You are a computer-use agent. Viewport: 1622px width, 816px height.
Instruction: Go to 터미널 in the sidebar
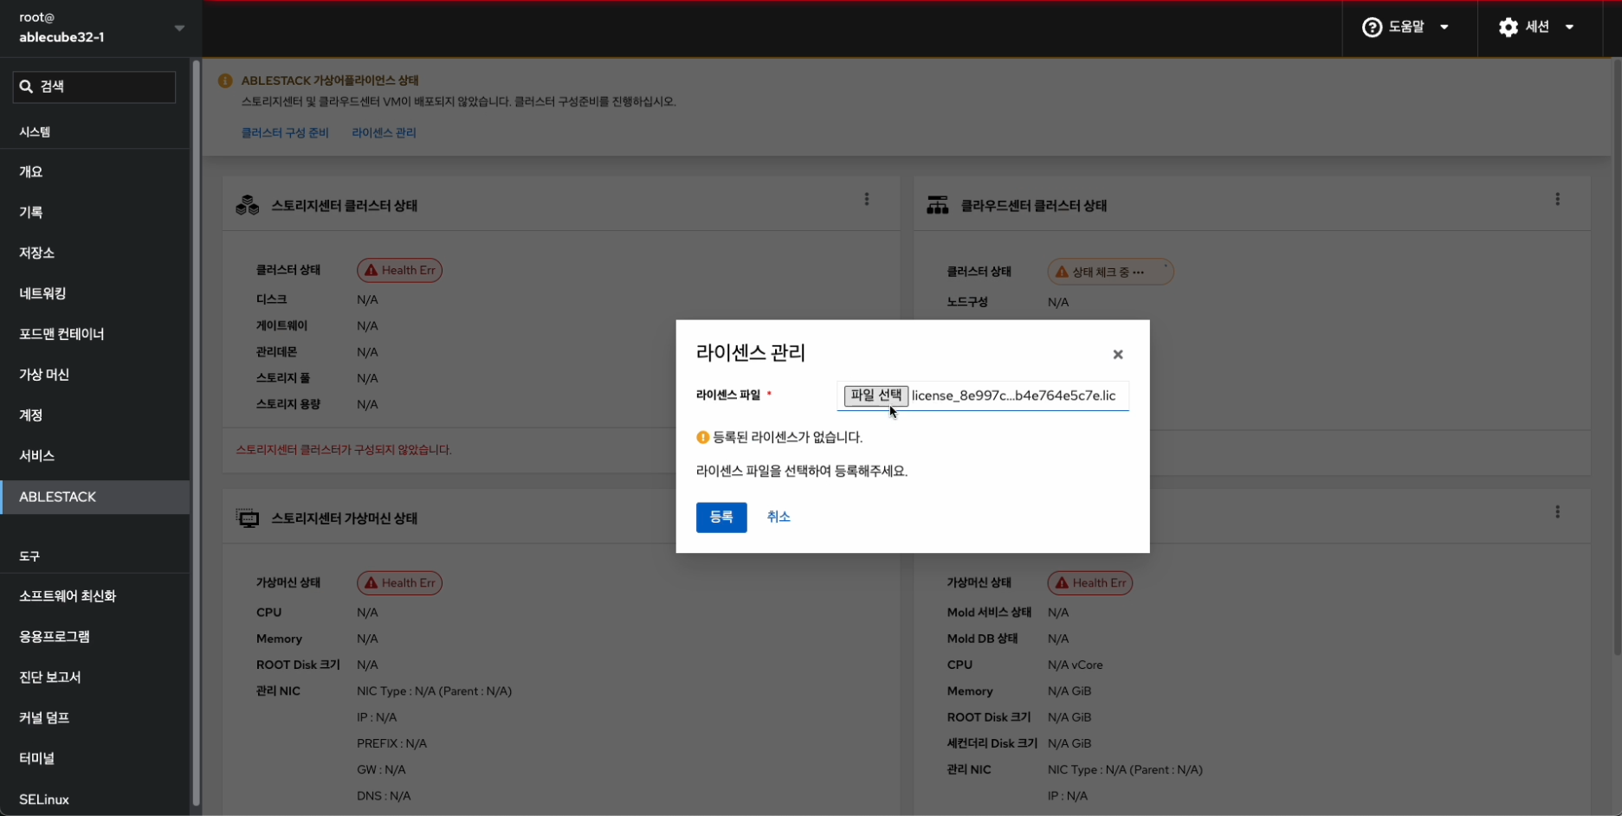37,758
